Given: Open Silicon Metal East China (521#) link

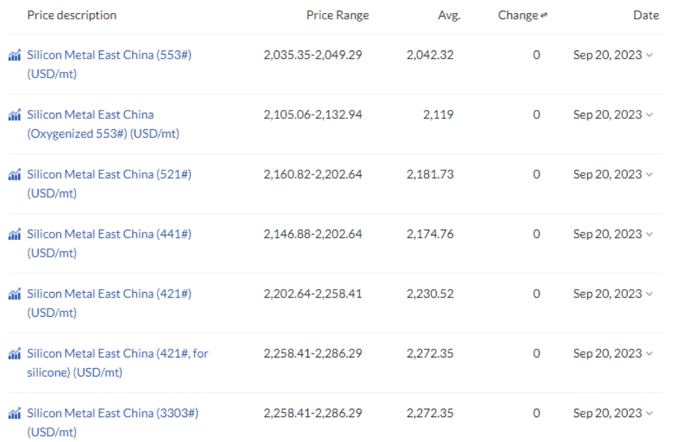Looking at the screenshot, I should pyautogui.click(x=109, y=183).
